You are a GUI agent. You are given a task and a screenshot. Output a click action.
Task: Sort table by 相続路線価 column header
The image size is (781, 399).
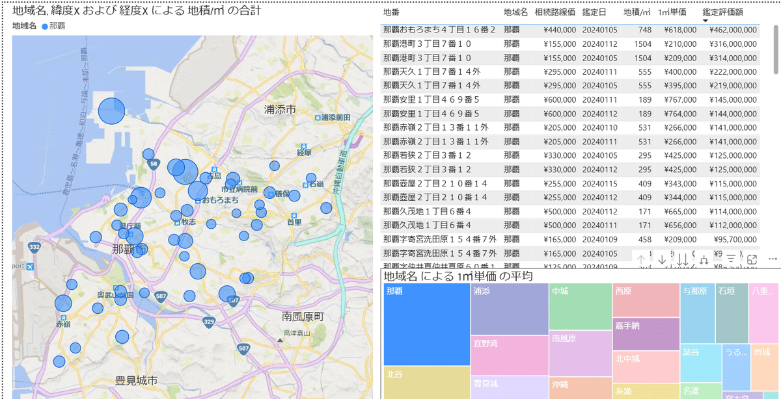[x=555, y=12]
